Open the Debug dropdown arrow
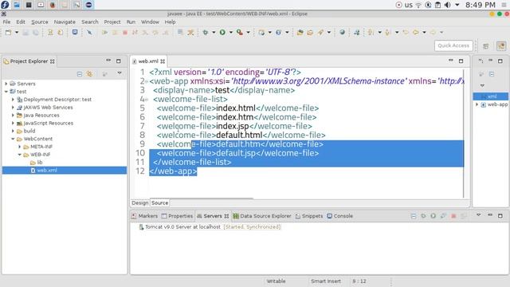Viewport: 510px width, 287px height. [214, 32]
